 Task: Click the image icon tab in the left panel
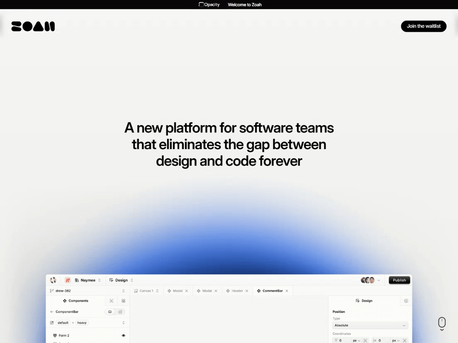tap(123, 301)
